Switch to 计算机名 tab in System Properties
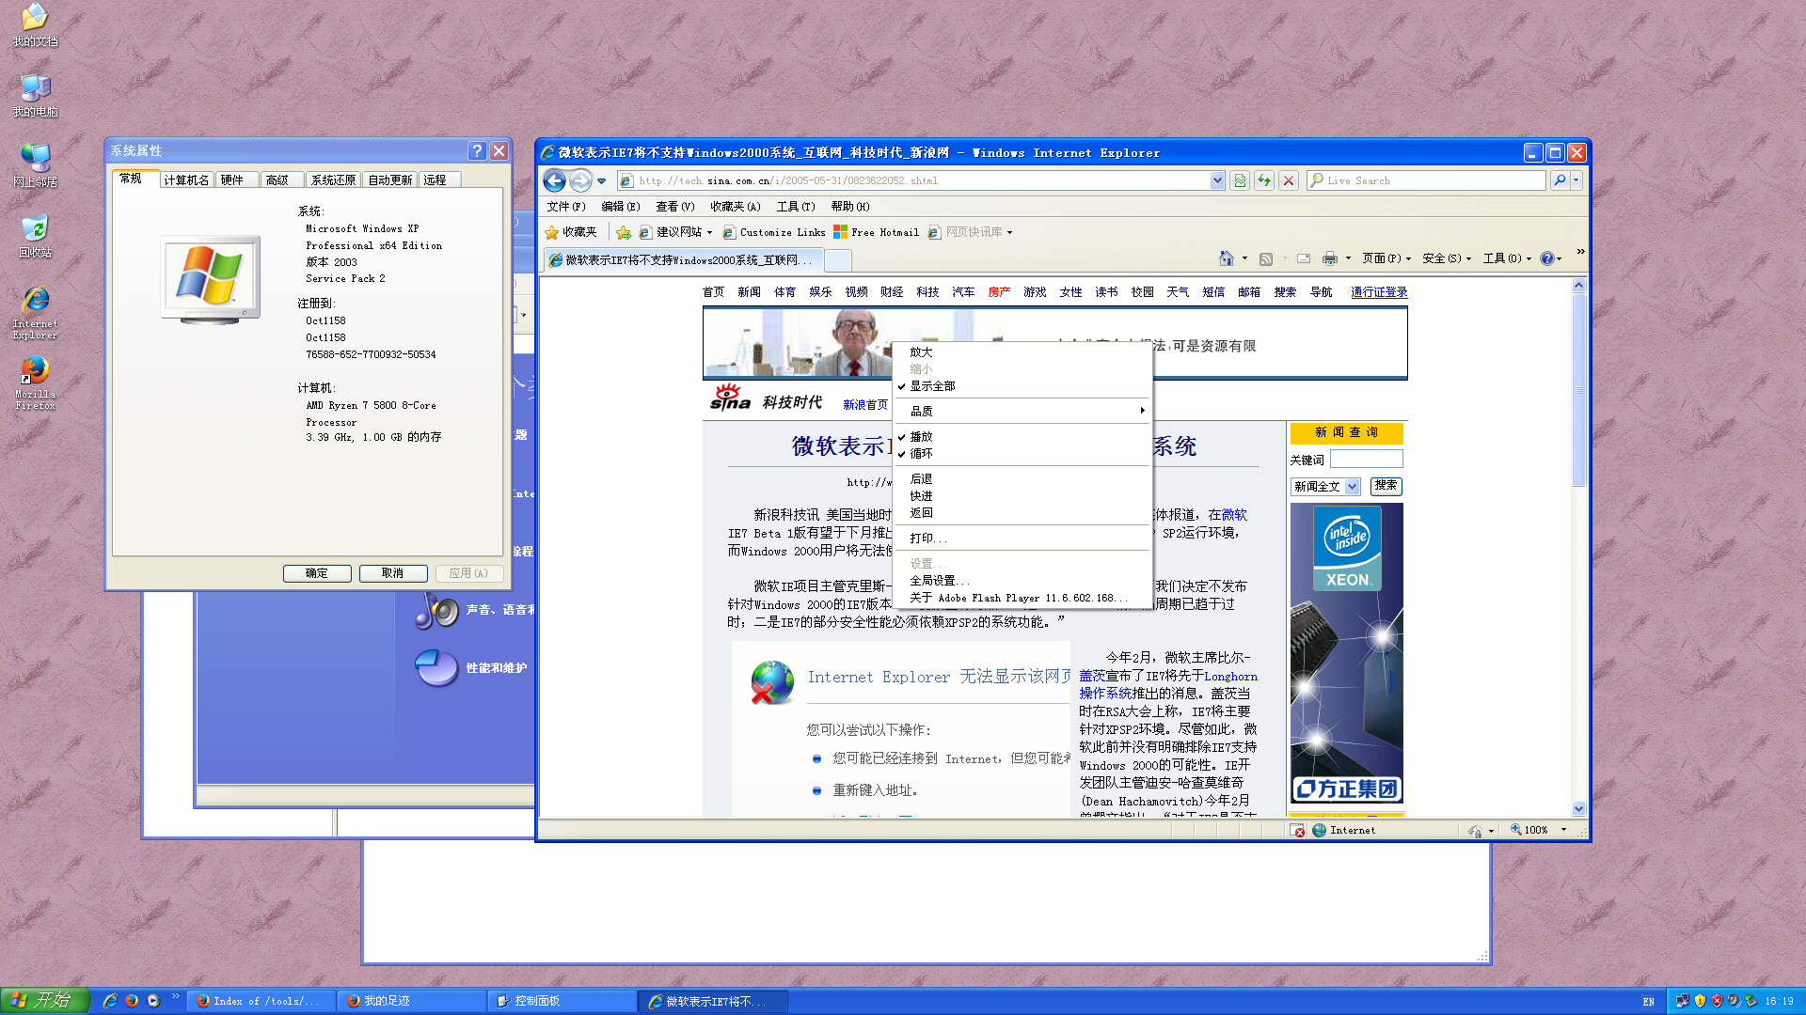 click(x=186, y=180)
